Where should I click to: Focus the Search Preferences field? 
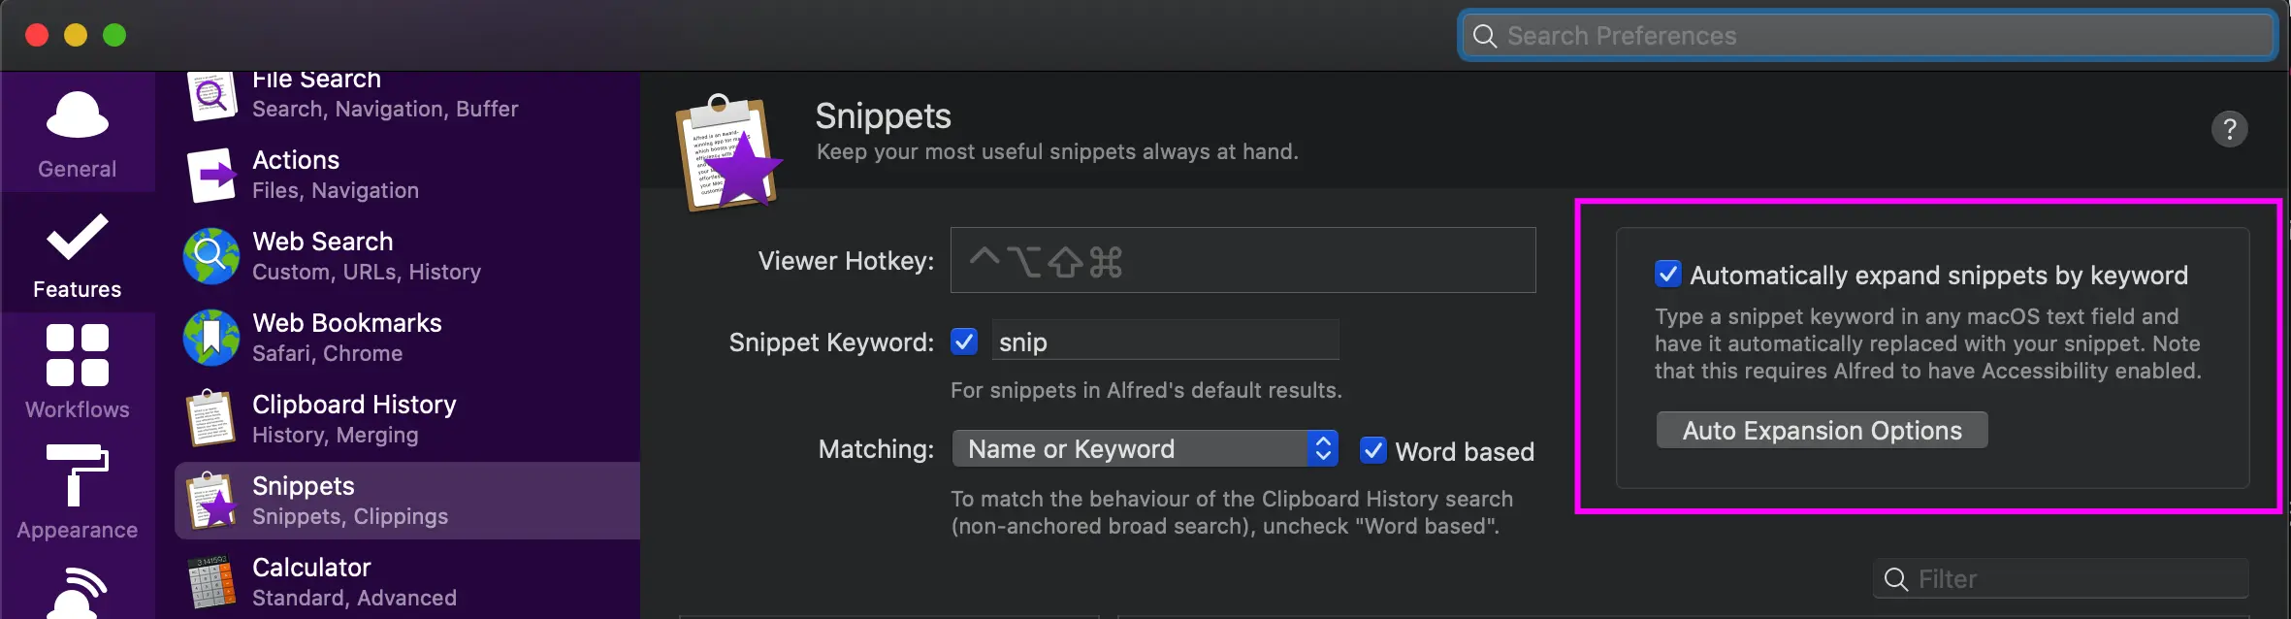tap(1868, 36)
